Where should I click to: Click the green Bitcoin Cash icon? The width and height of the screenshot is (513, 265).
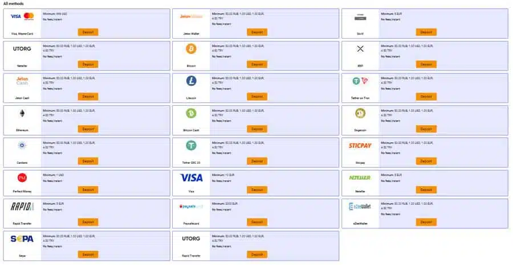[191, 113]
